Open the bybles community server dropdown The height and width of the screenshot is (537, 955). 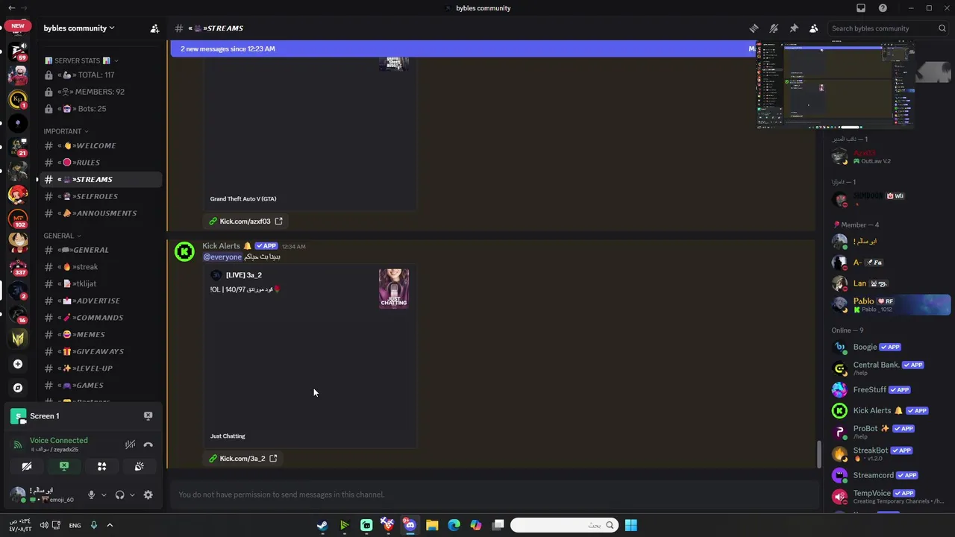79,28
